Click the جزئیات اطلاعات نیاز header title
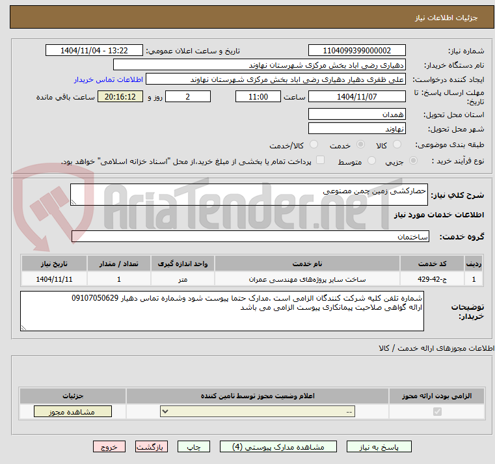The image size is (495, 464). 446,18
